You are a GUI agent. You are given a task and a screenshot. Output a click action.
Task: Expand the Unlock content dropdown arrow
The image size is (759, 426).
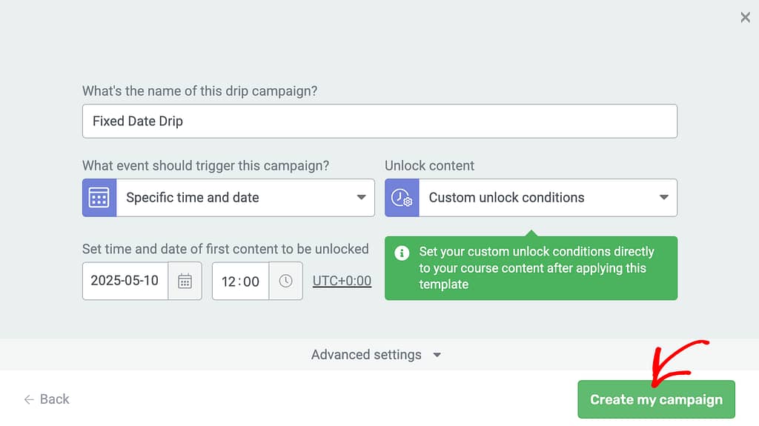click(664, 198)
